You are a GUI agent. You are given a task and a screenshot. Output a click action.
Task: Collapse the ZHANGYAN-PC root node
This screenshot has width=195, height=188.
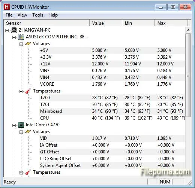(7, 30)
